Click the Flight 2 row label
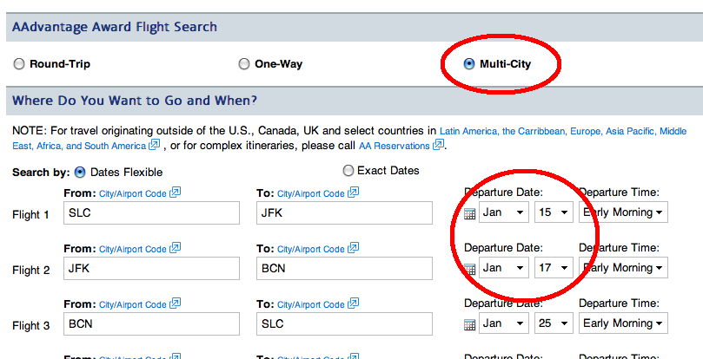This screenshot has height=359, width=703. [x=31, y=271]
